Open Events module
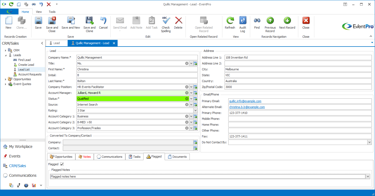 pyautogui.click(x=12, y=156)
